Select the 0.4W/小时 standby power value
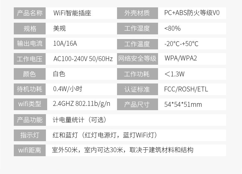 68,89
